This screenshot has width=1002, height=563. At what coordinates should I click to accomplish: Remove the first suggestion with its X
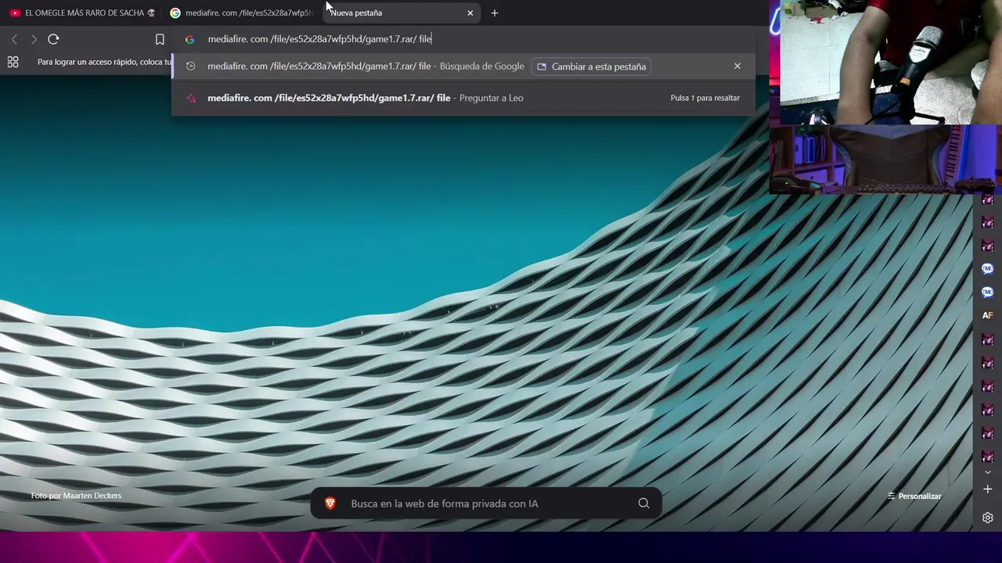[x=737, y=66]
